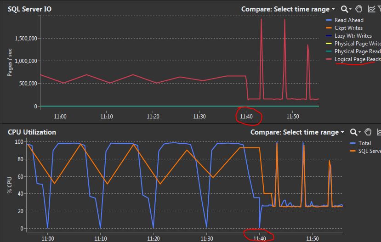Open Compare: Select time range dropdown in CPU Utilization
Screen dimensions: 381x242
tap(297, 132)
